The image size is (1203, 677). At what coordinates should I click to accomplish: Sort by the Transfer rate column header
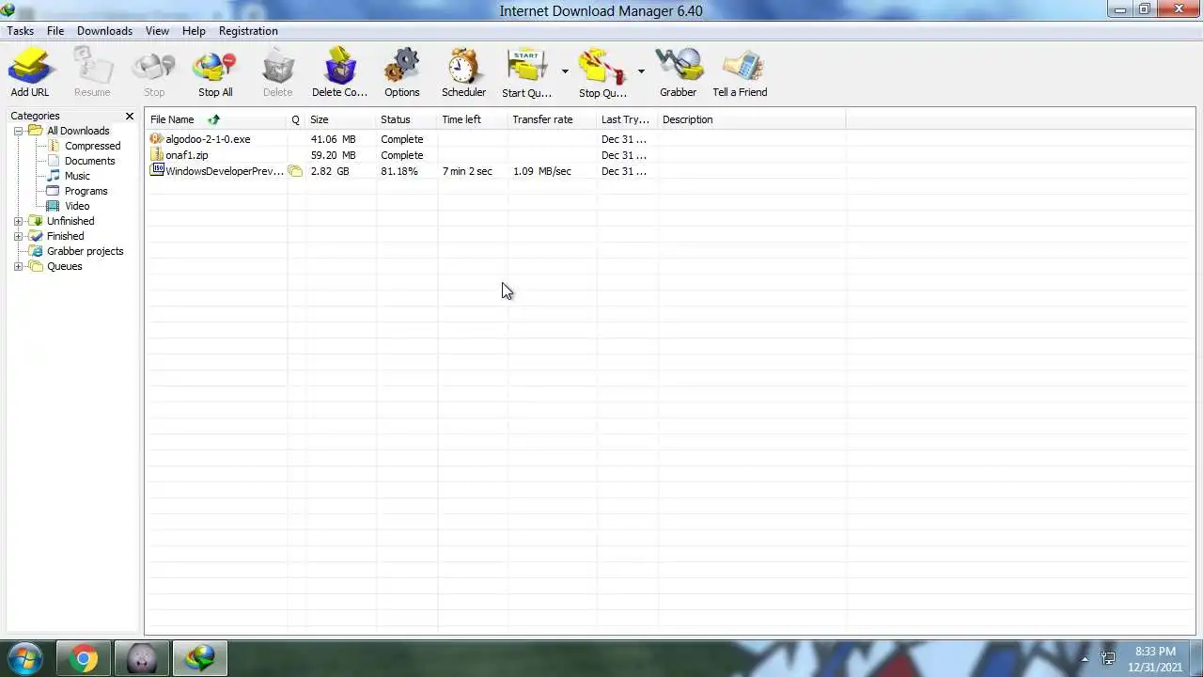[x=553, y=119]
